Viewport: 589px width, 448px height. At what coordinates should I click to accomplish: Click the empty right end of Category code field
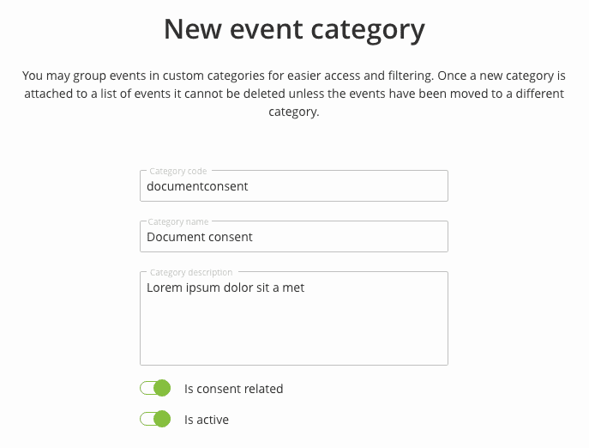tap(412, 186)
